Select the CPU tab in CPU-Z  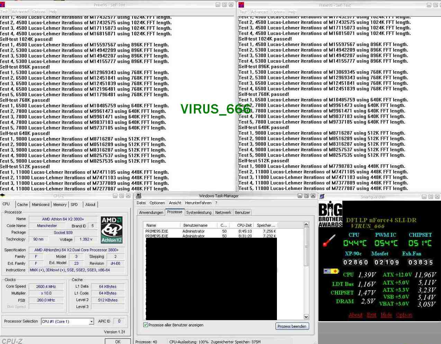(6, 204)
